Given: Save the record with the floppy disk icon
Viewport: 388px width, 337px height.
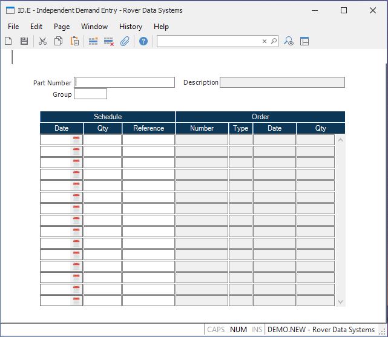Looking at the screenshot, I should click(24, 41).
